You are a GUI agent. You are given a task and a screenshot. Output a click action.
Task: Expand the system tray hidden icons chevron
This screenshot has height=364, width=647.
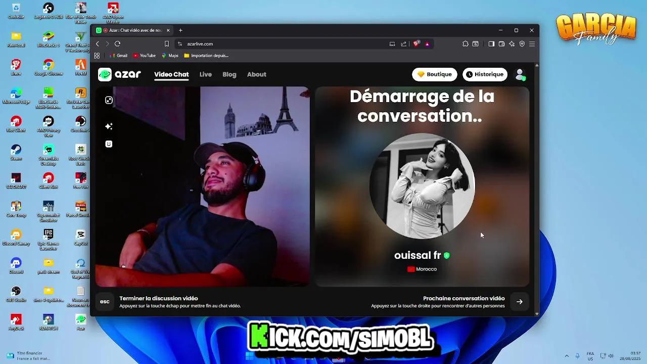[x=567, y=356]
